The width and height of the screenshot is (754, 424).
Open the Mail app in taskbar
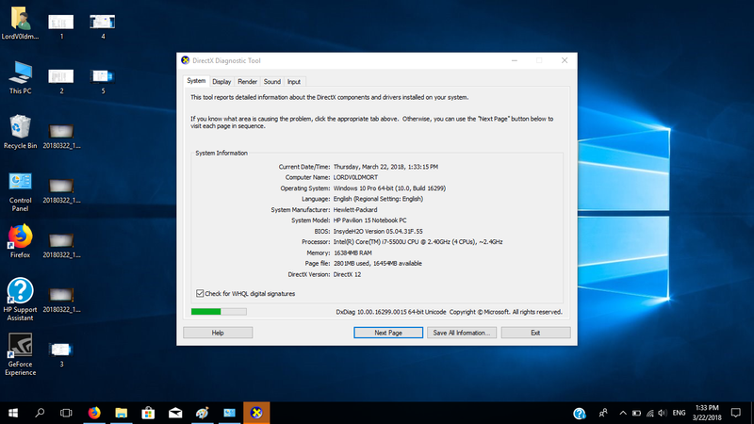175,413
